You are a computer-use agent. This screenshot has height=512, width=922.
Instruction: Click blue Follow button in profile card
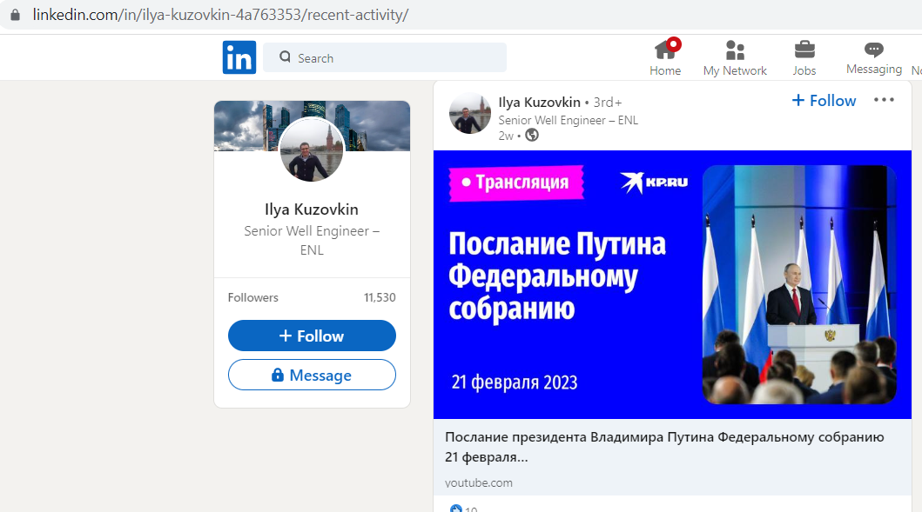312,336
